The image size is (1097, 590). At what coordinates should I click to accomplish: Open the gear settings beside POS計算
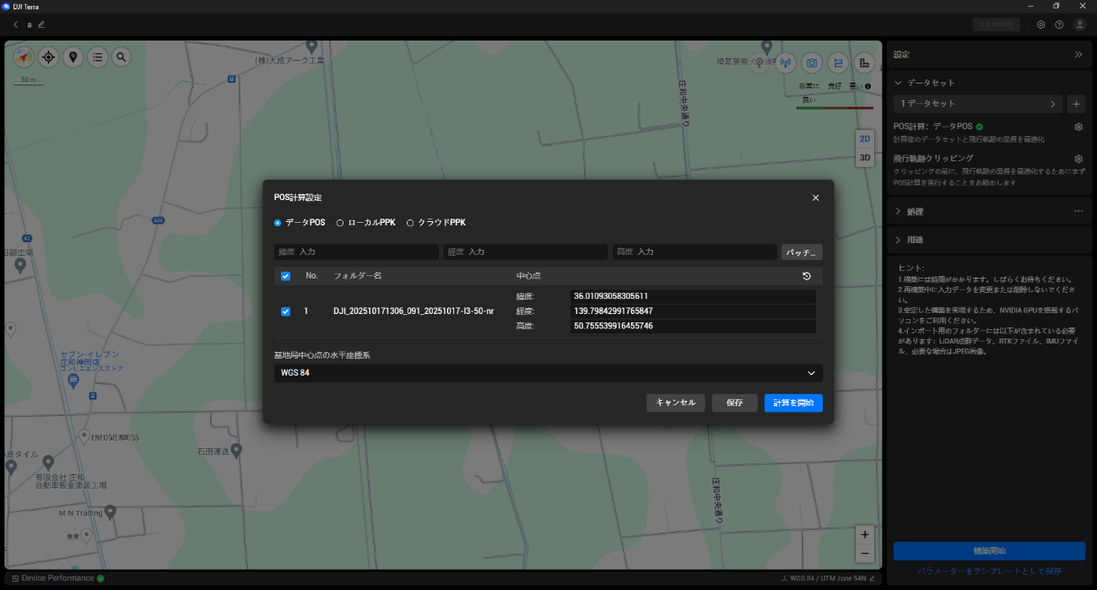pos(1078,127)
